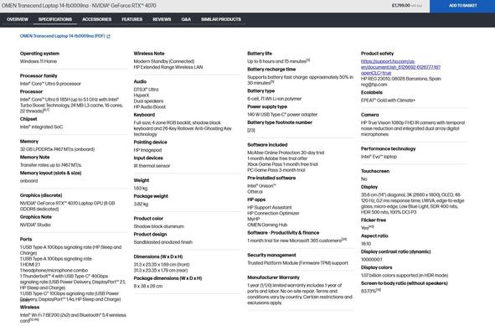Screen dimensions: 495x326
Task: Open the Similar Products tab
Action: tap(221, 19)
